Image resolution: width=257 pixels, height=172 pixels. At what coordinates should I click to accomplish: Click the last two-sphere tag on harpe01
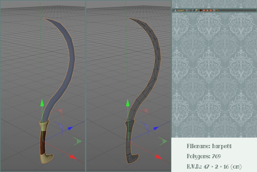218,10
